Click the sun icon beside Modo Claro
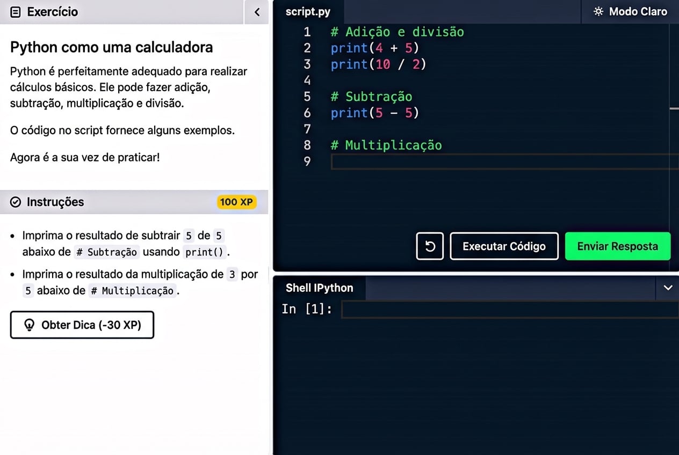 (x=598, y=11)
